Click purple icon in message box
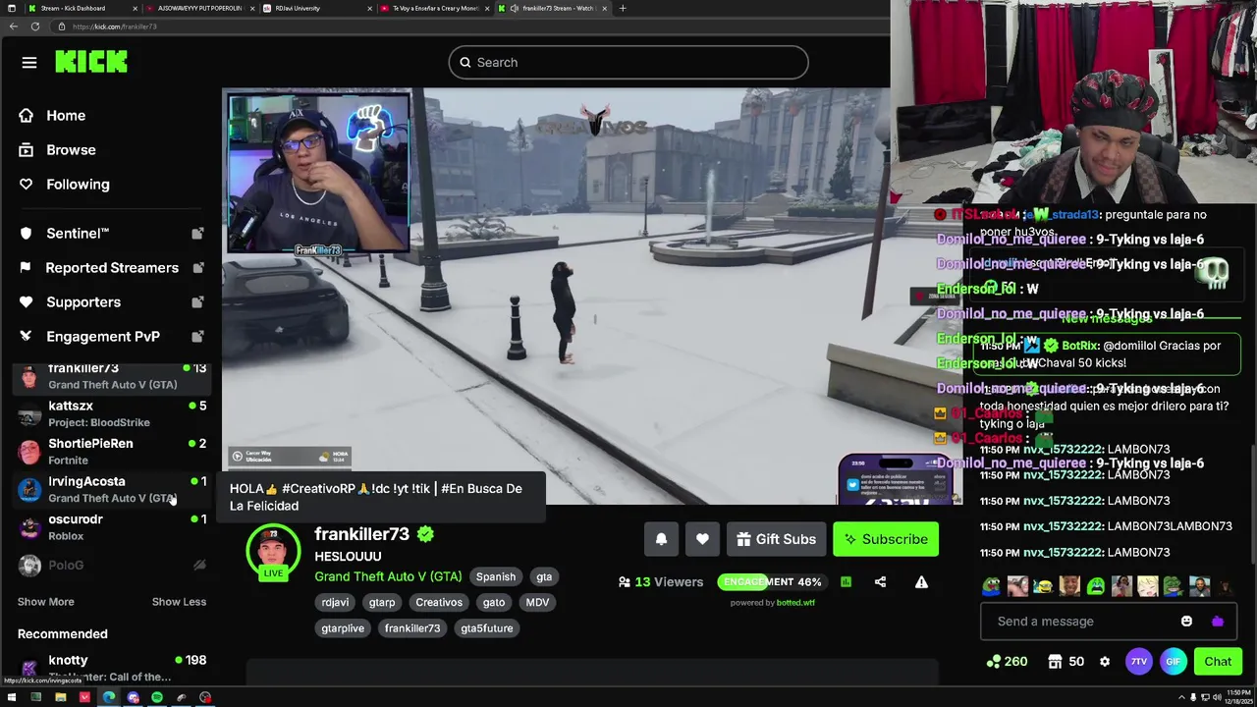This screenshot has width=1257, height=707. click(1218, 622)
